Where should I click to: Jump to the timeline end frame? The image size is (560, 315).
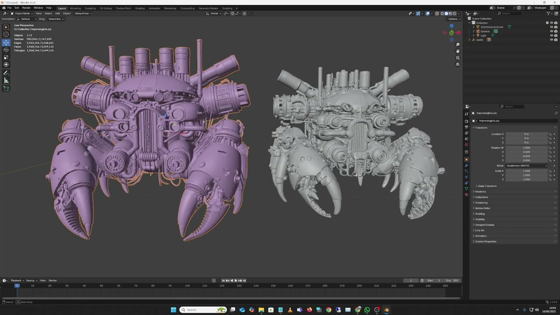point(245,280)
